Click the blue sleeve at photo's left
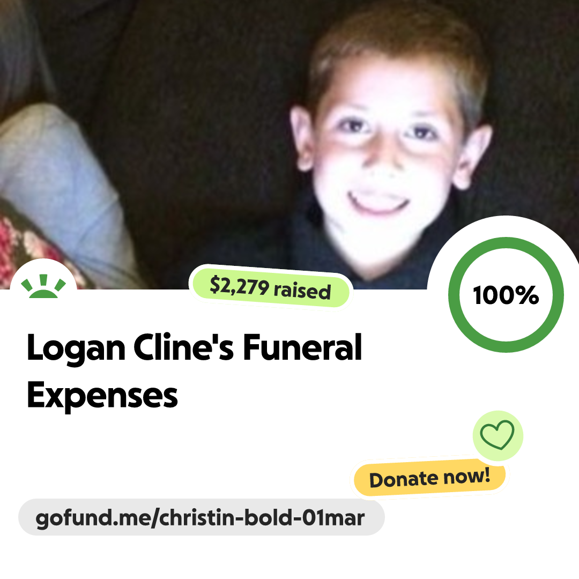Viewport: 579px width, 579px height. point(55,177)
